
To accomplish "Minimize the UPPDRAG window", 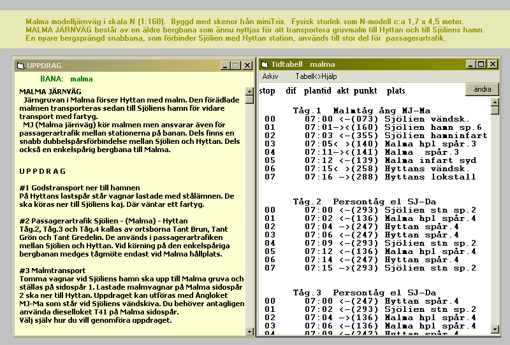I will point(225,66).
